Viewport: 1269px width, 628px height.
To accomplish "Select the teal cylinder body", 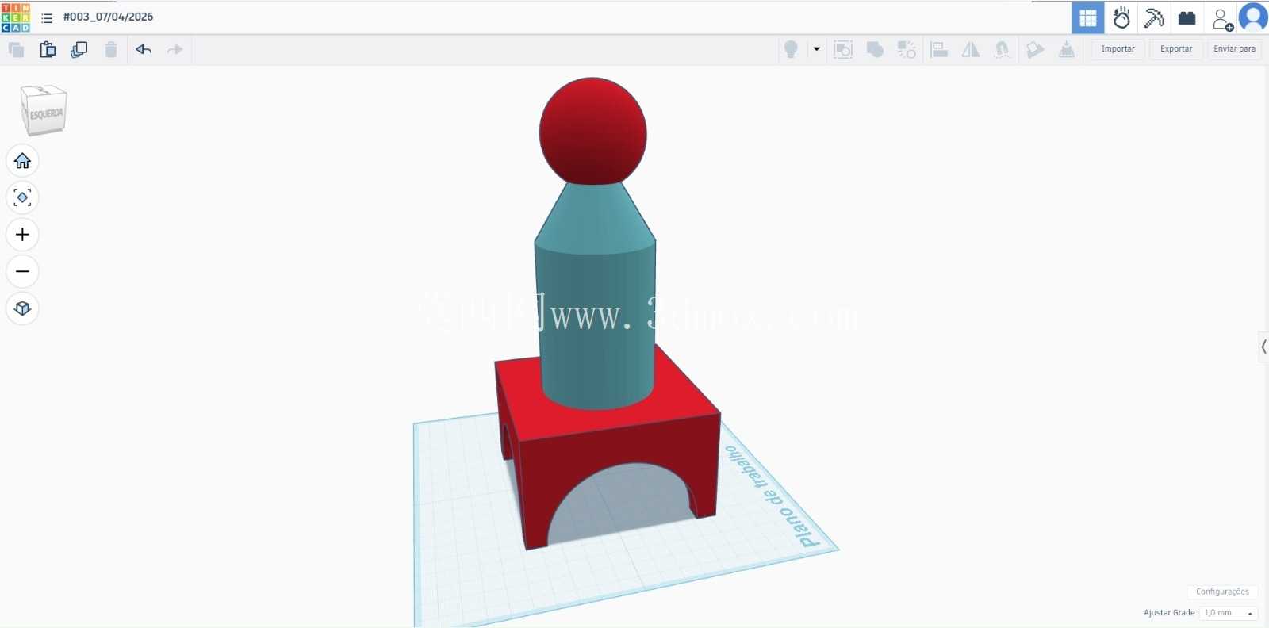I will [596, 325].
